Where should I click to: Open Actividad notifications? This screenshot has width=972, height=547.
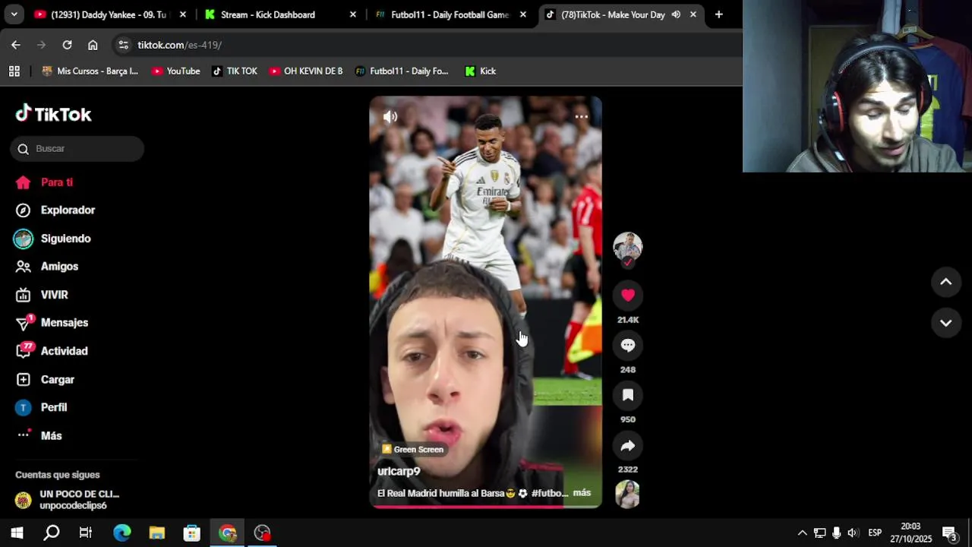pyautogui.click(x=52, y=351)
